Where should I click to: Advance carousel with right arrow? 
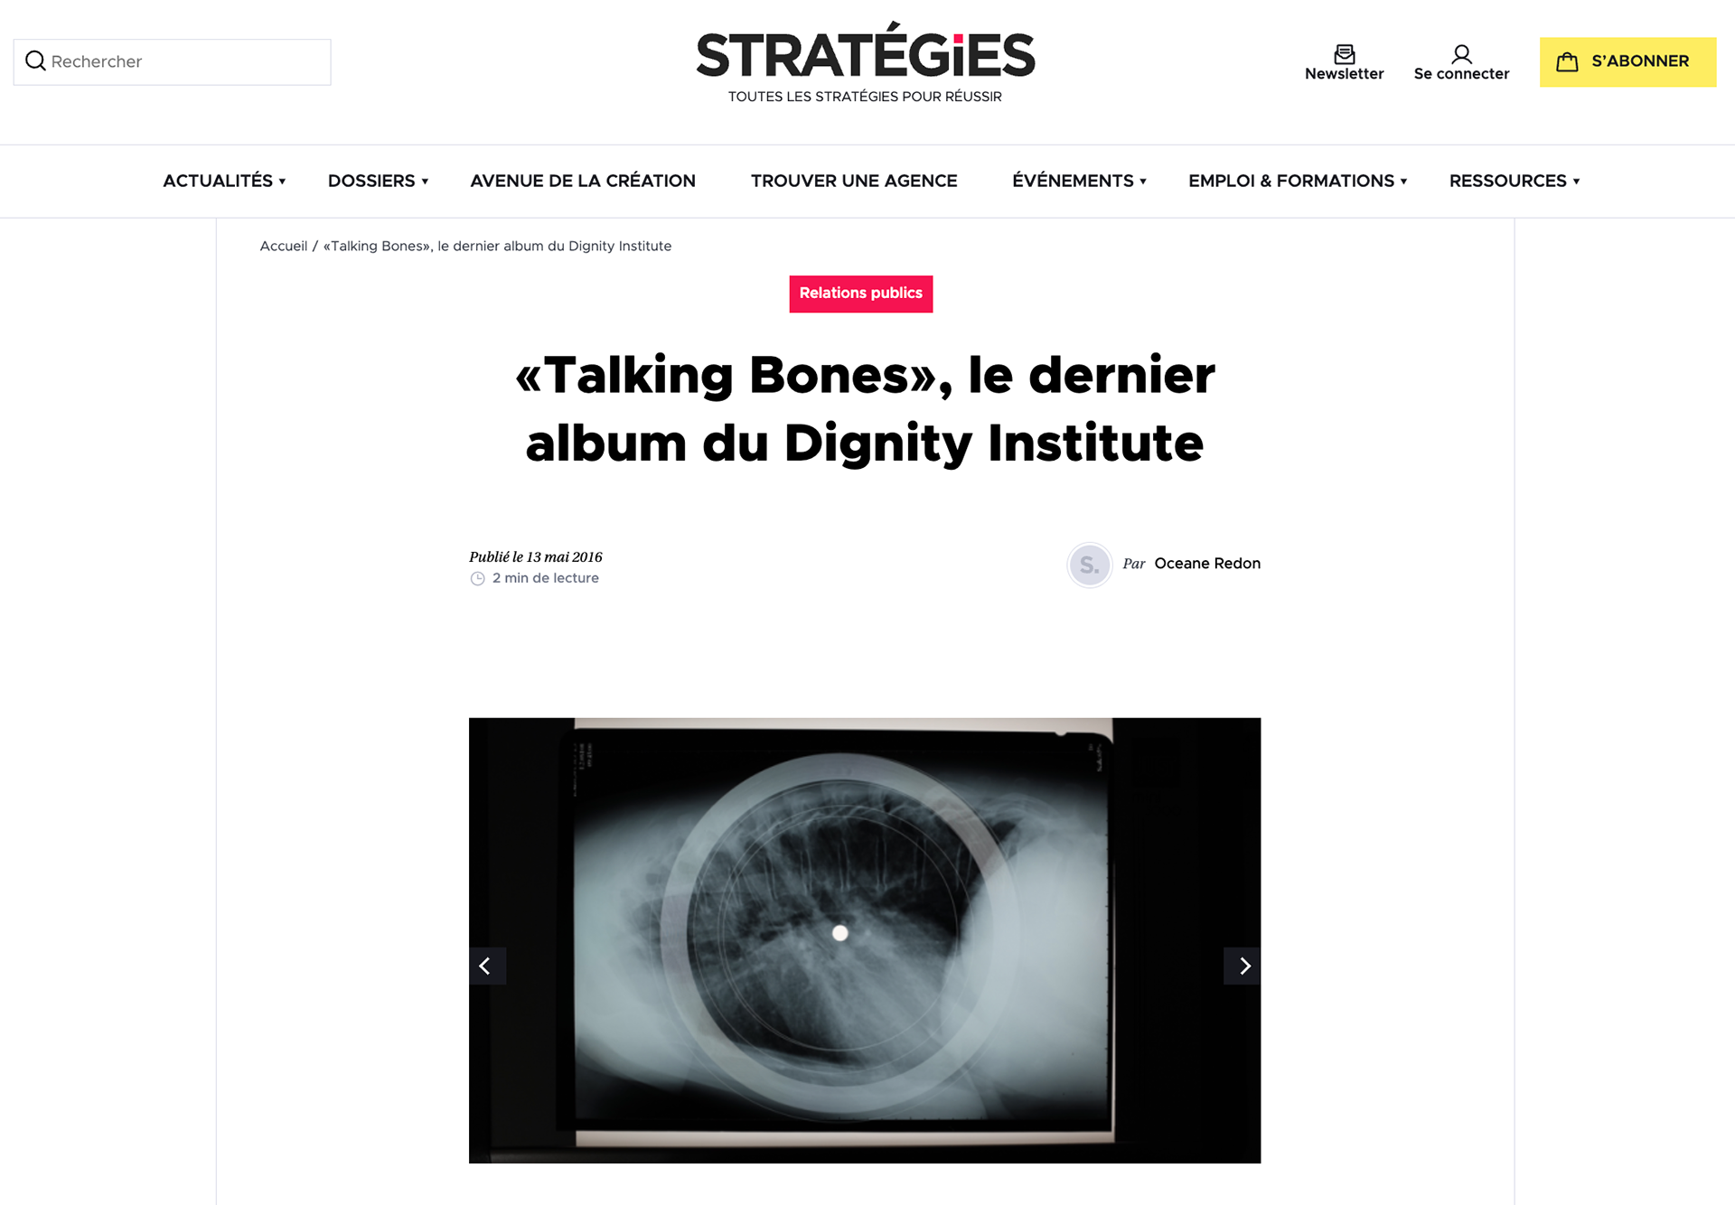[x=1243, y=966]
